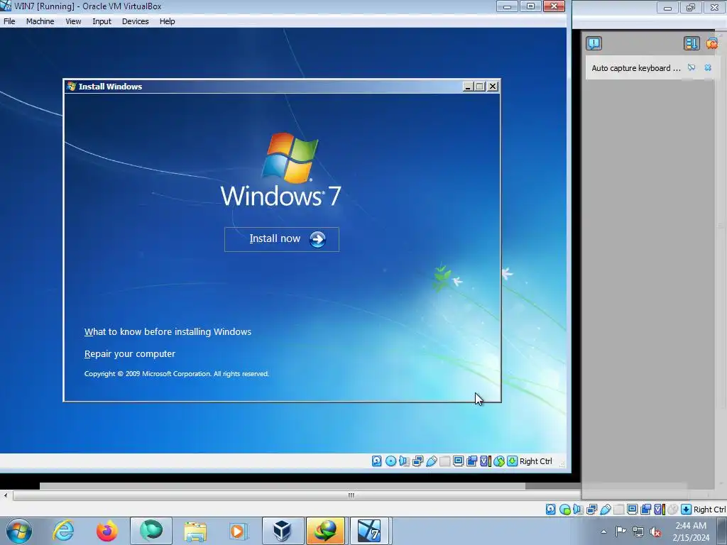The width and height of the screenshot is (727, 545).
Task: Choose Repair your computer
Action: tap(130, 354)
